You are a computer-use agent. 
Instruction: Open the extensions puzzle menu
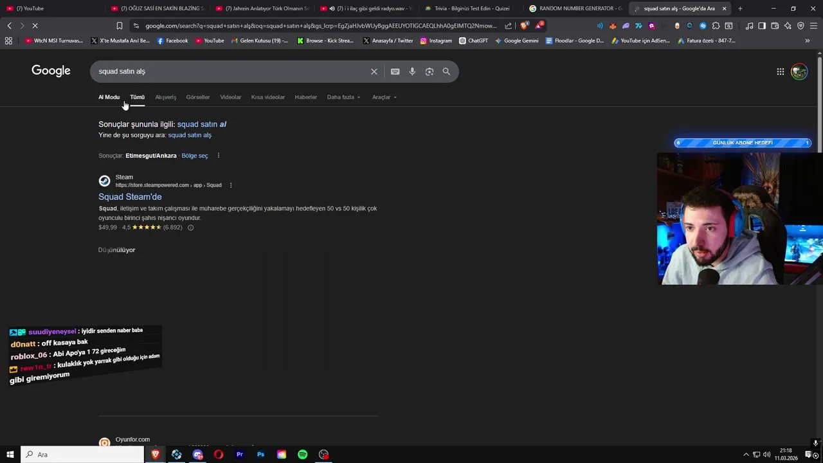716,26
